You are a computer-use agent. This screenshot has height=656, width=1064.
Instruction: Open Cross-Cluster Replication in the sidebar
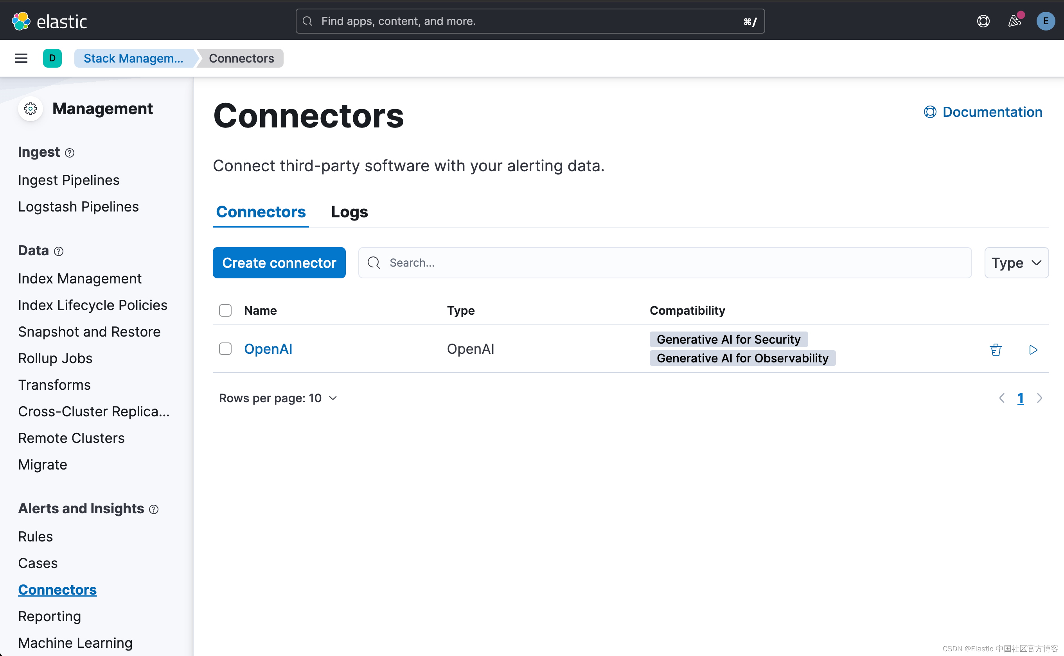pos(94,411)
